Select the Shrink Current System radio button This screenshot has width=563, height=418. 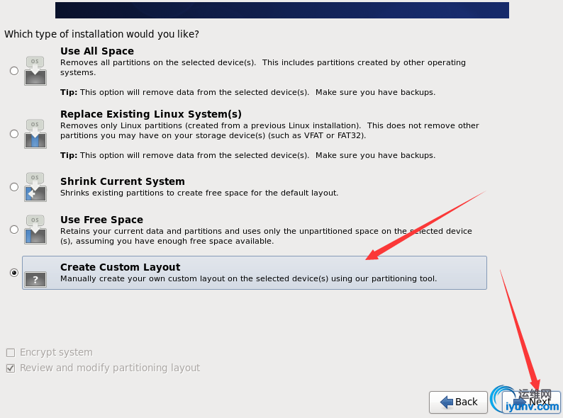[x=14, y=187]
